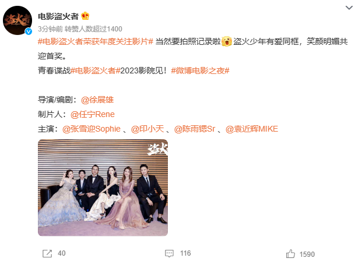The height and width of the screenshot is (265, 362).
Task: Click the 电影盗火者 profile avatar
Action: click(x=17, y=20)
